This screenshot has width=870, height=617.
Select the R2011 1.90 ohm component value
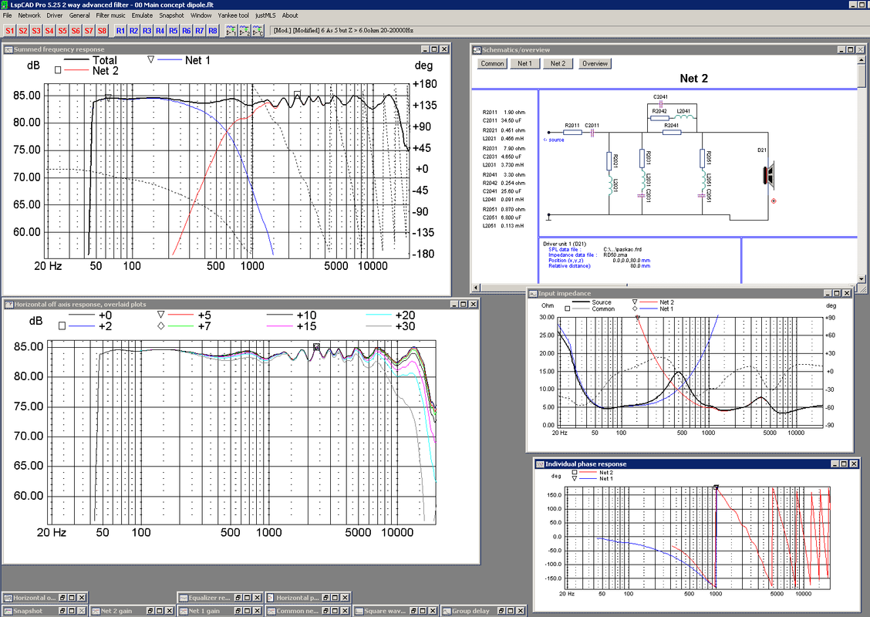[504, 113]
